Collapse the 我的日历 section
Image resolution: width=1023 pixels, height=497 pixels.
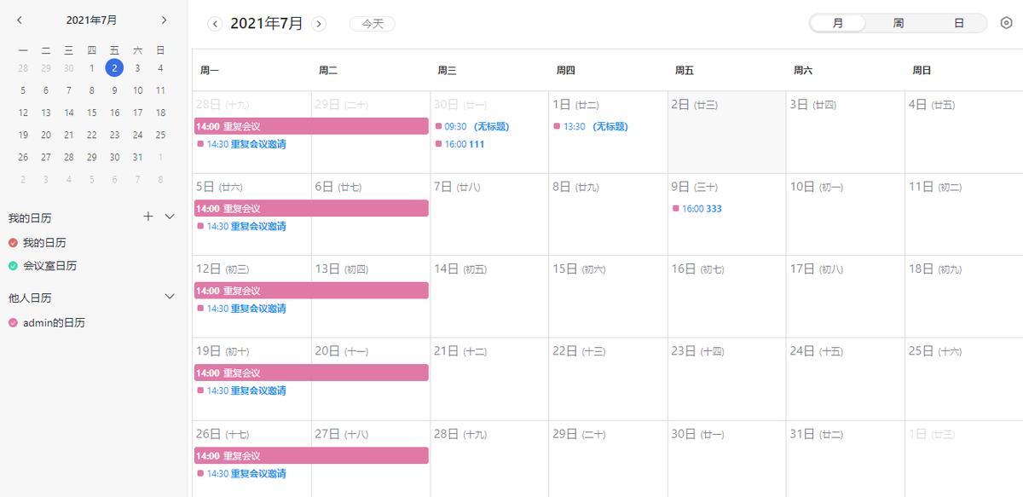(170, 217)
